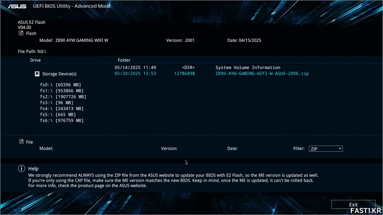The image size is (383, 215).
Task: Click the Folder column header
Action: pyautogui.click(x=124, y=60)
